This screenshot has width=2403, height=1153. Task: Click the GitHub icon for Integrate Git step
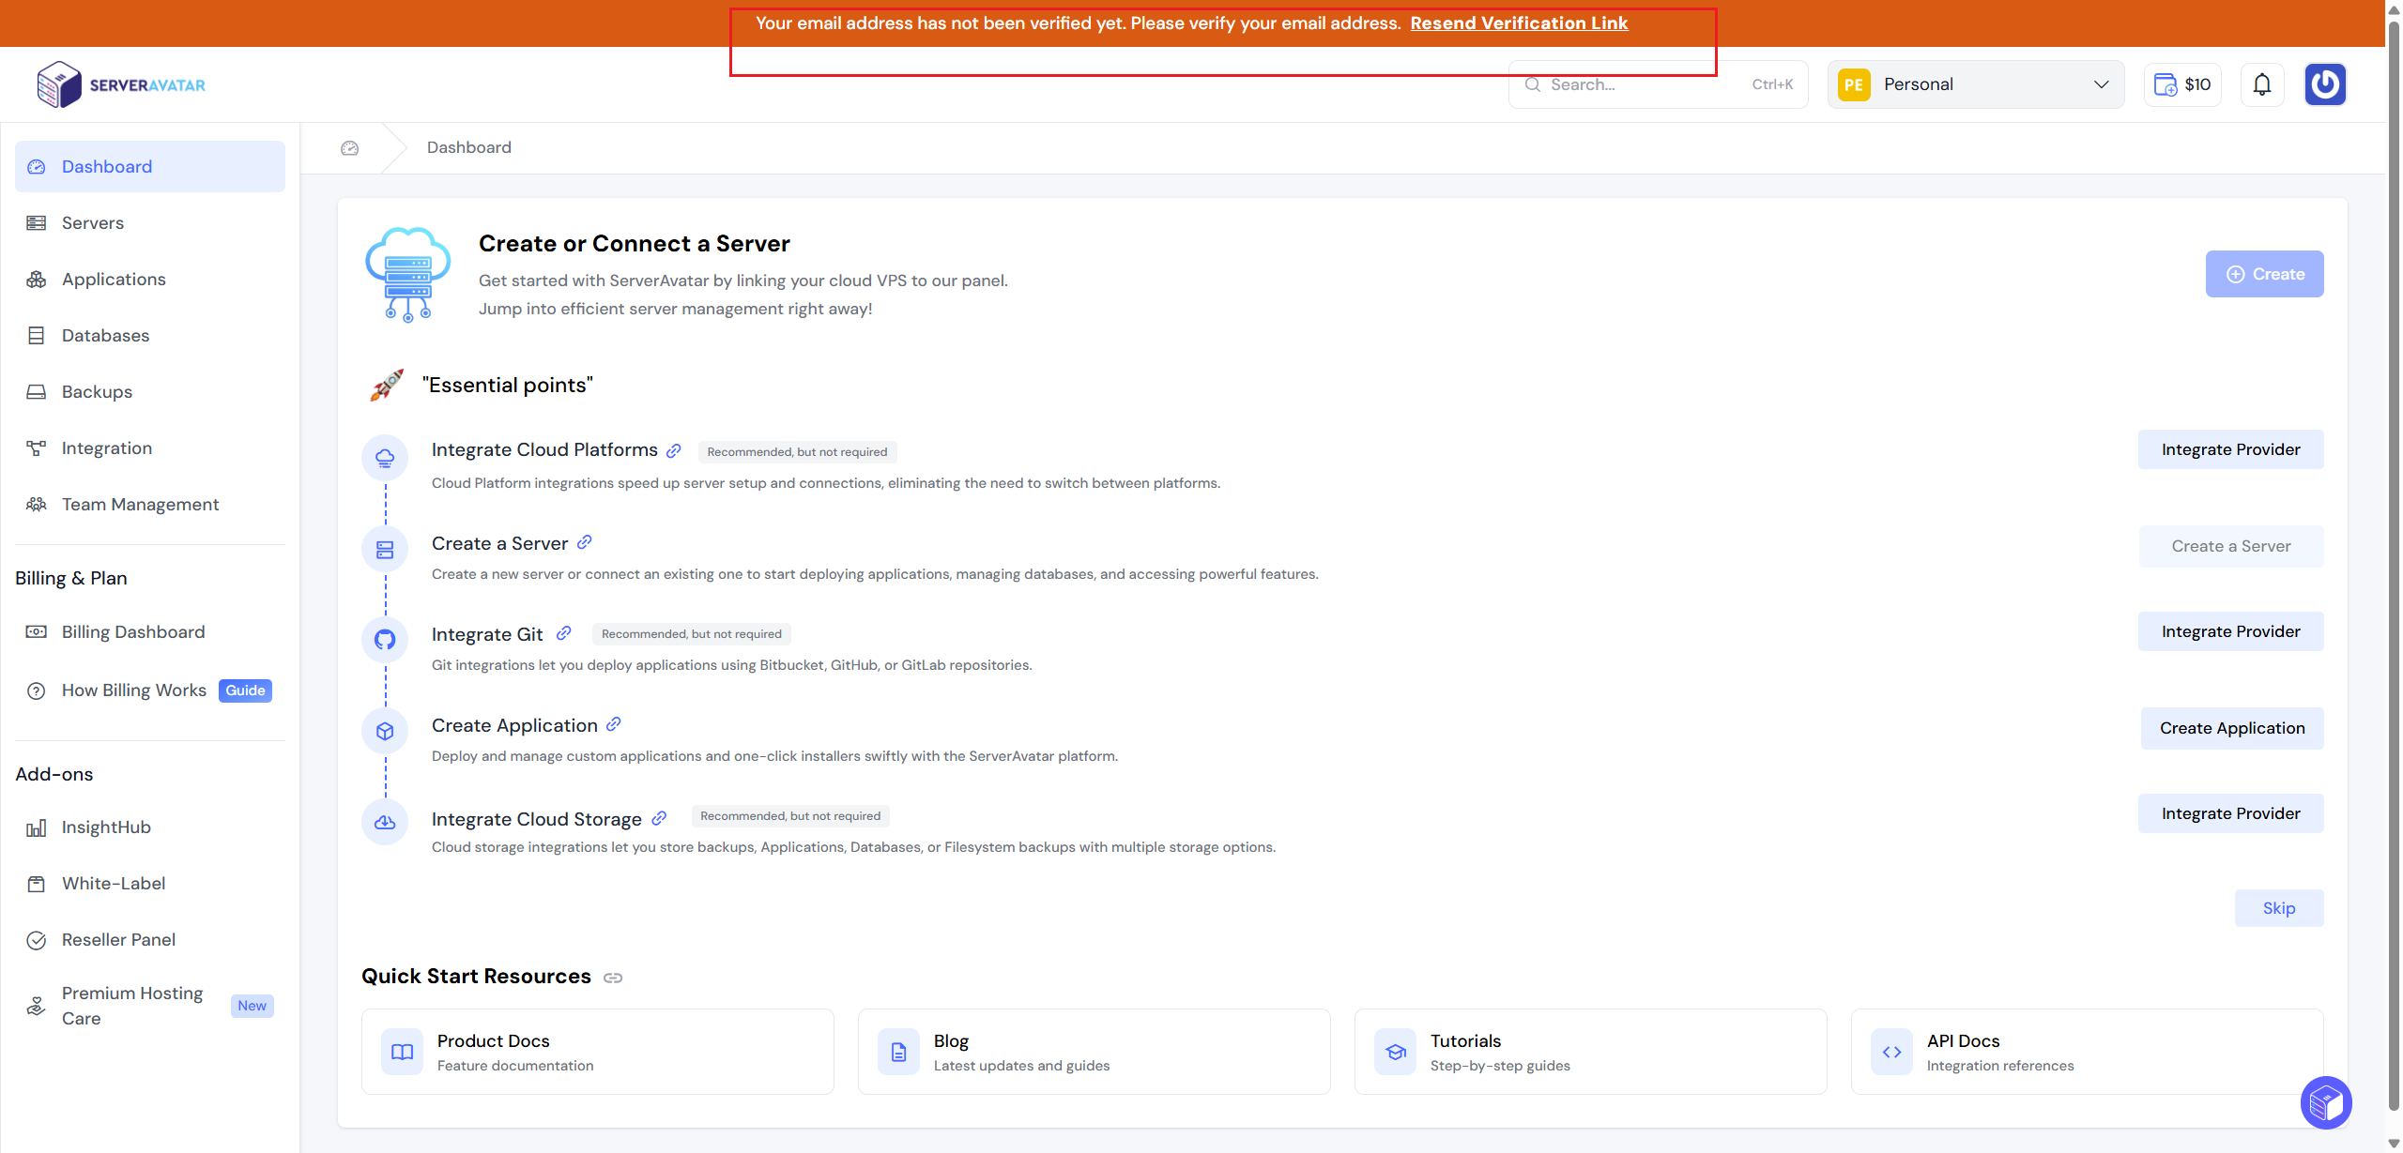[385, 640]
